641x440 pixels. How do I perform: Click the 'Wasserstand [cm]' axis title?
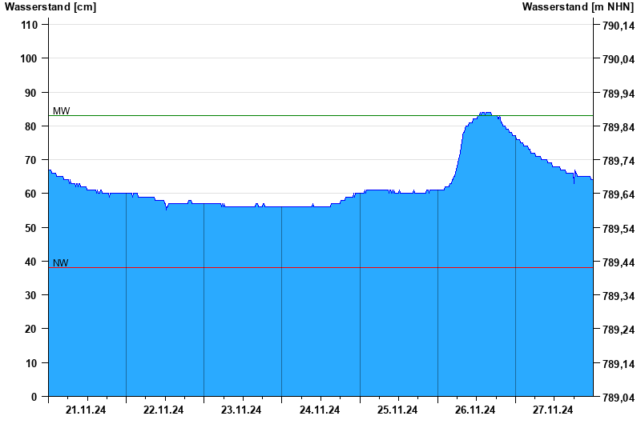tap(50, 7)
